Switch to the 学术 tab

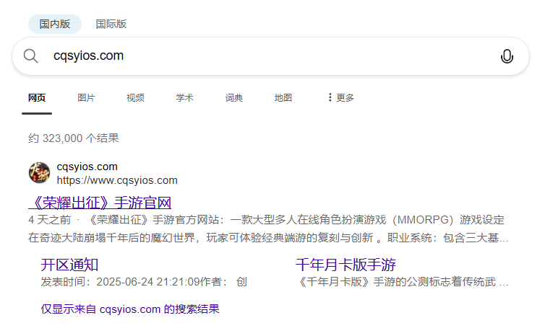184,97
